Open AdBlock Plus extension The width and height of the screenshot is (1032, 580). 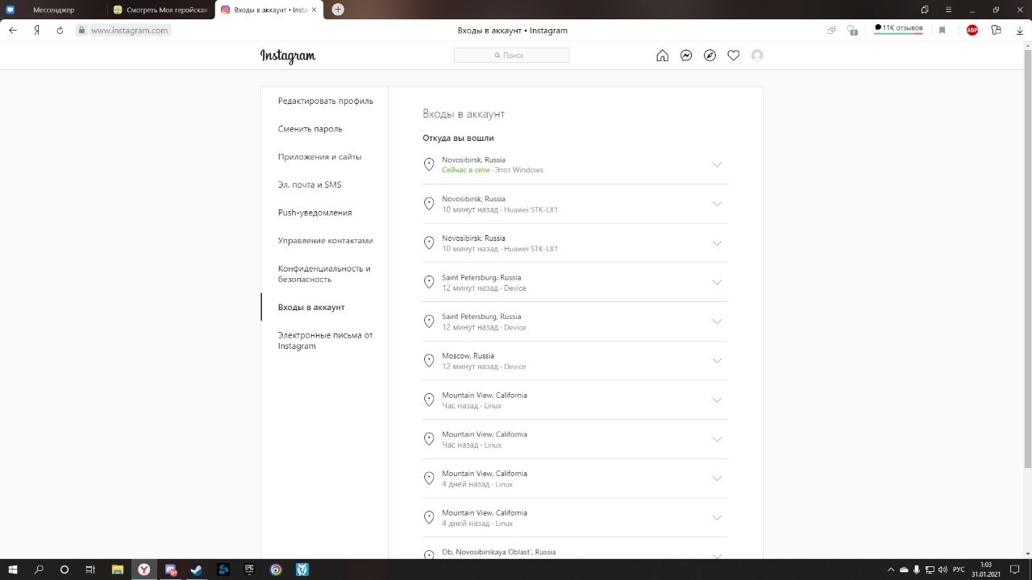(972, 30)
